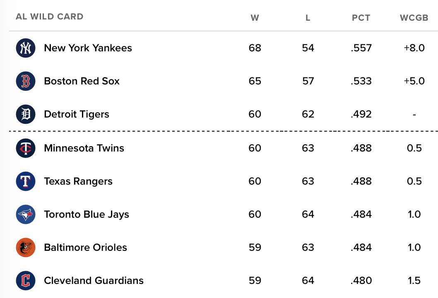Click the PCT column header
This screenshot has height=298, width=438.
(361, 18)
